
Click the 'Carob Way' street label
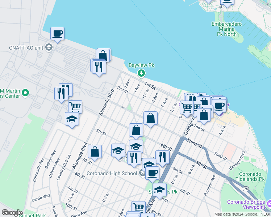click(x=41, y=198)
